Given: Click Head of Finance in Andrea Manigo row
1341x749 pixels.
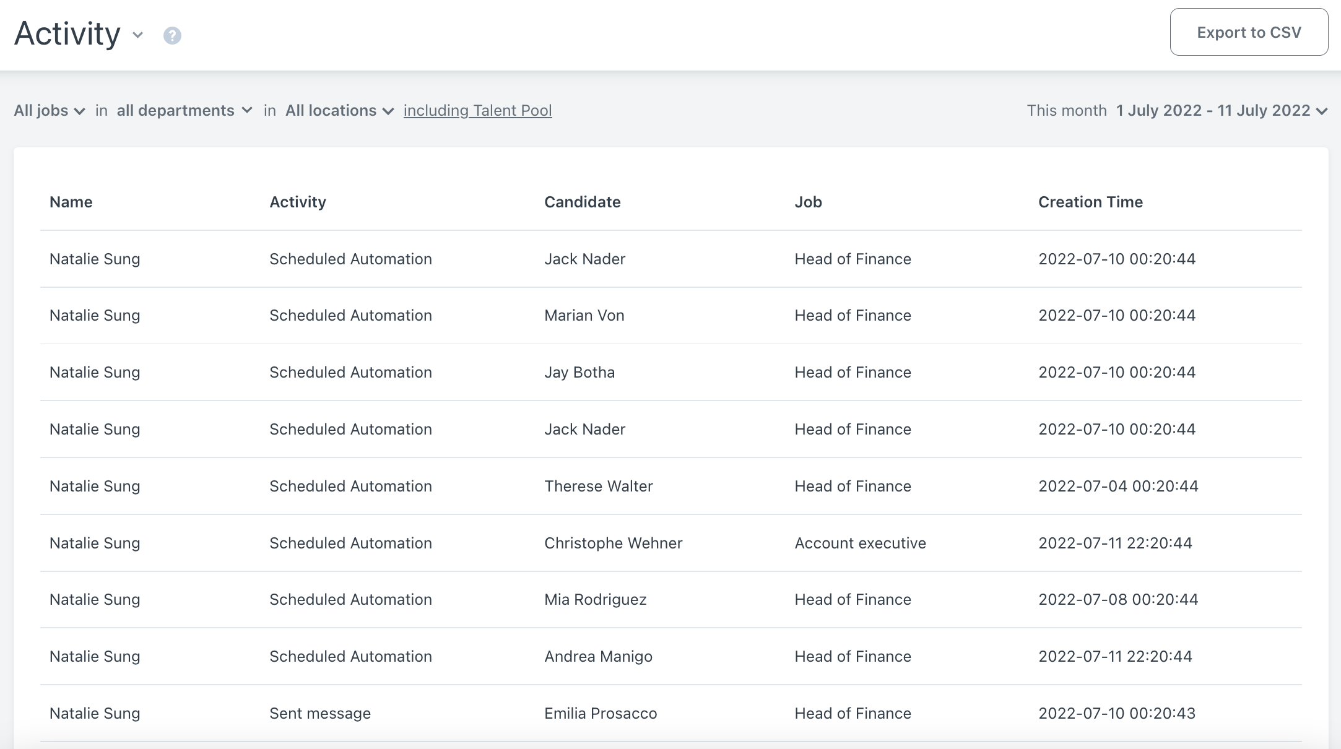Looking at the screenshot, I should 853,656.
